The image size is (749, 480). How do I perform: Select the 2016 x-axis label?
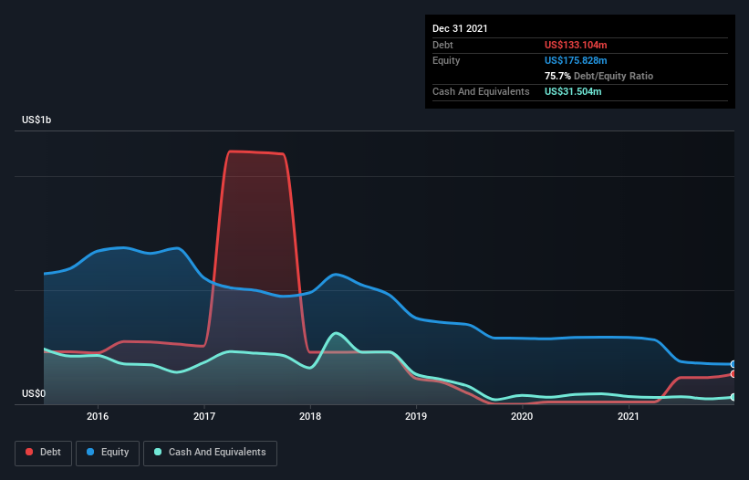tap(98, 416)
